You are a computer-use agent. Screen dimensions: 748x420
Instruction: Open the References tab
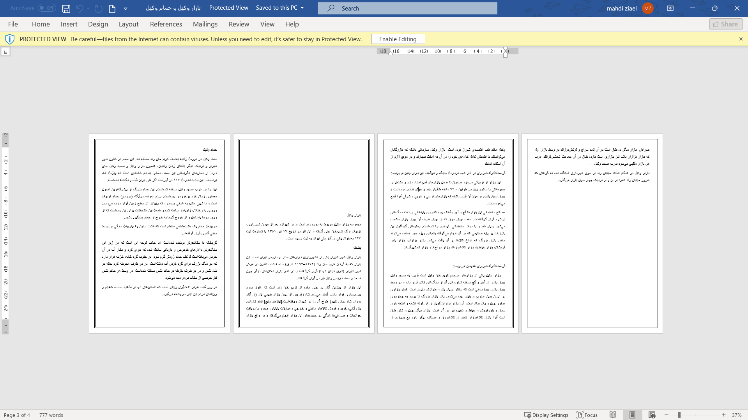click(166, 24)
